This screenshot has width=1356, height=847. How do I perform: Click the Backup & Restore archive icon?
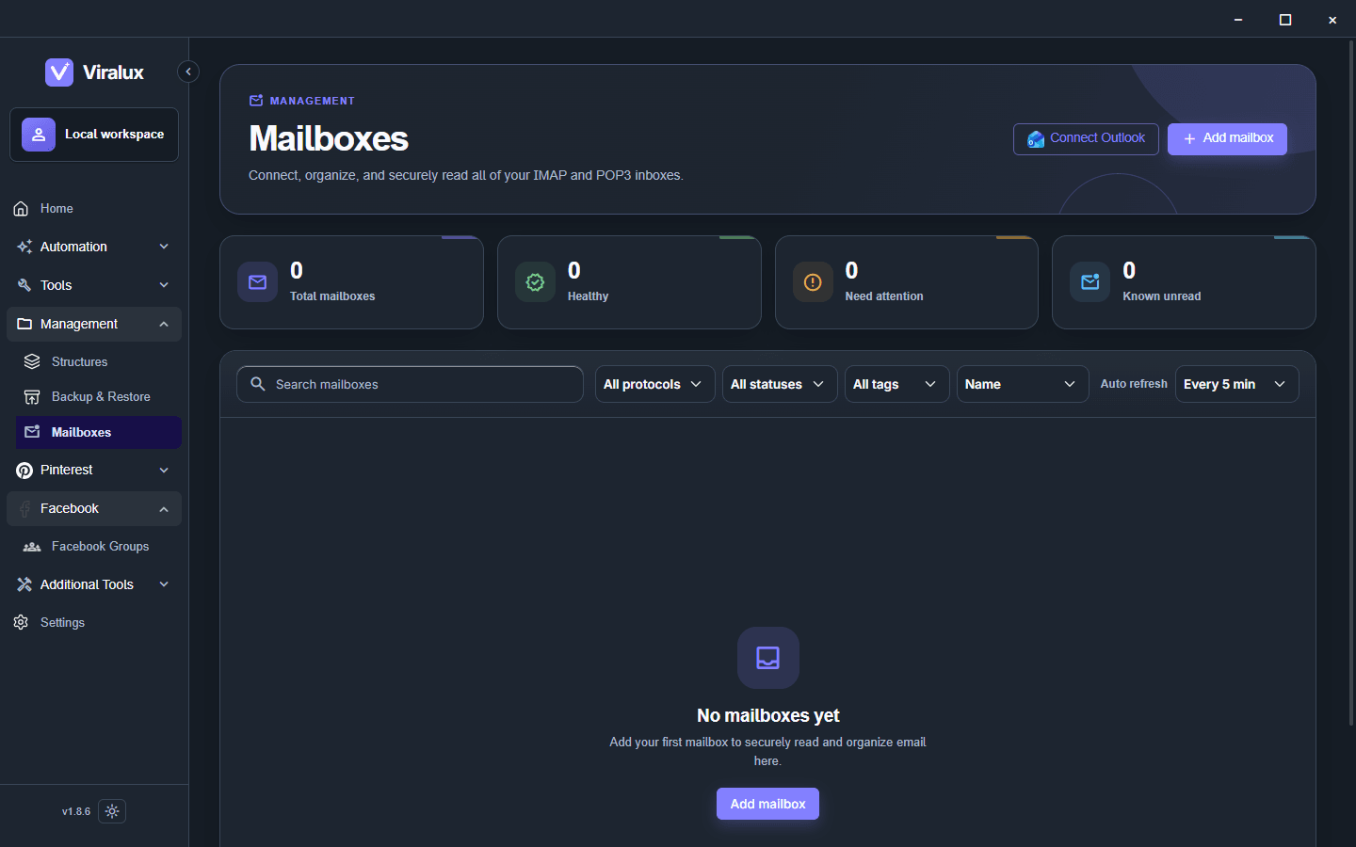(32, 397)
